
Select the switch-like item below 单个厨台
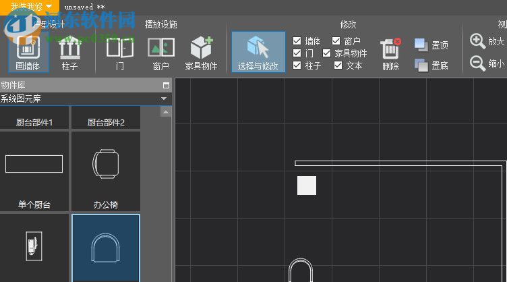[x=34, y=248]
